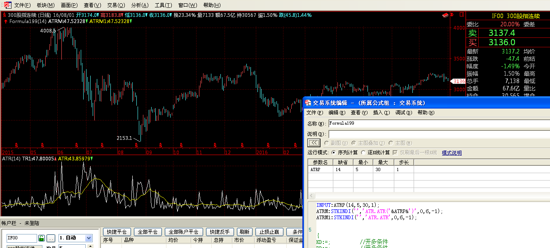Click the 刷新 button

245,232
